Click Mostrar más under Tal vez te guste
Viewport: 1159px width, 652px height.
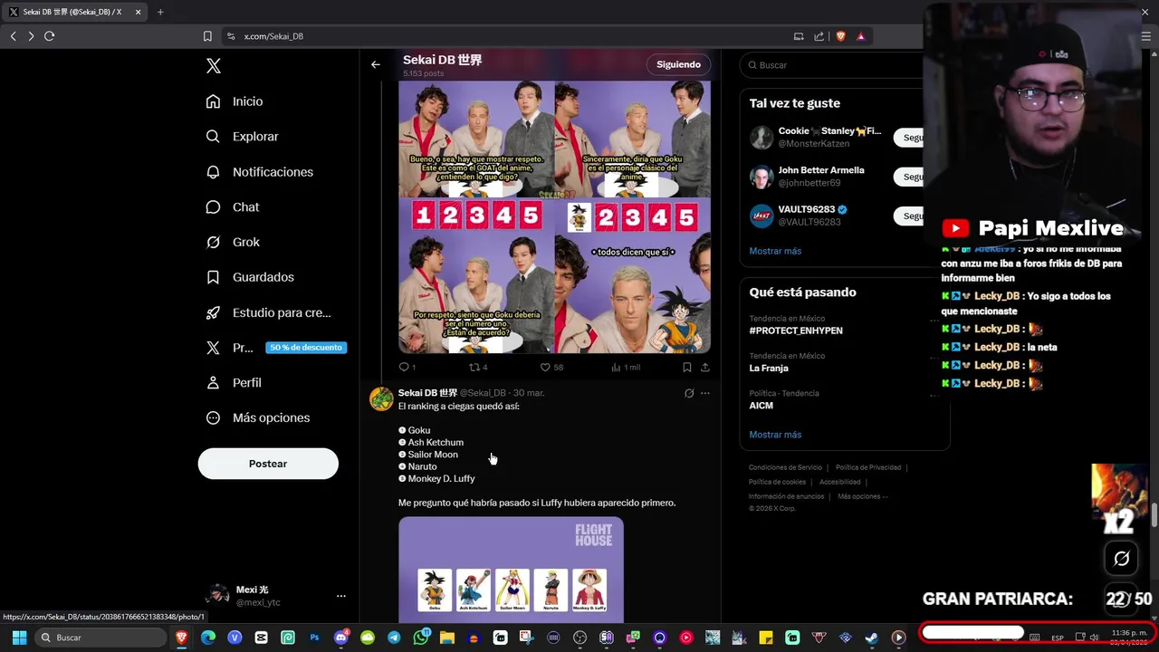(775, 251)
